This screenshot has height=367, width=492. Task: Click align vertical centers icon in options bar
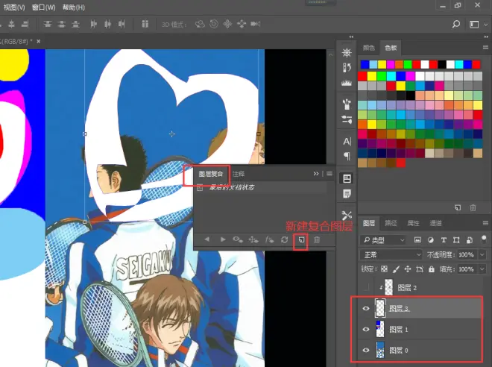[62, 24]
